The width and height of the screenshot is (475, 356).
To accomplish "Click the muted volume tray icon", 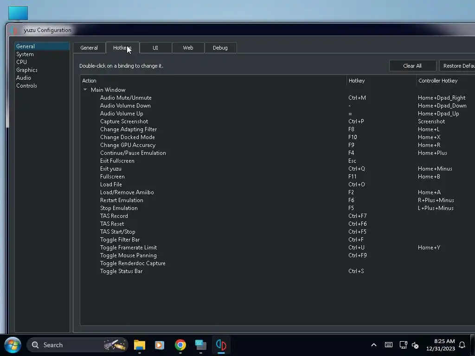I will (415, 345).
